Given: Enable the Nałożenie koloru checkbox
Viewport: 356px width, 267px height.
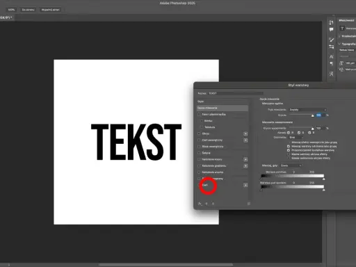Looking at the screenshot, I should pyautogui.click(x=199, y=159).
